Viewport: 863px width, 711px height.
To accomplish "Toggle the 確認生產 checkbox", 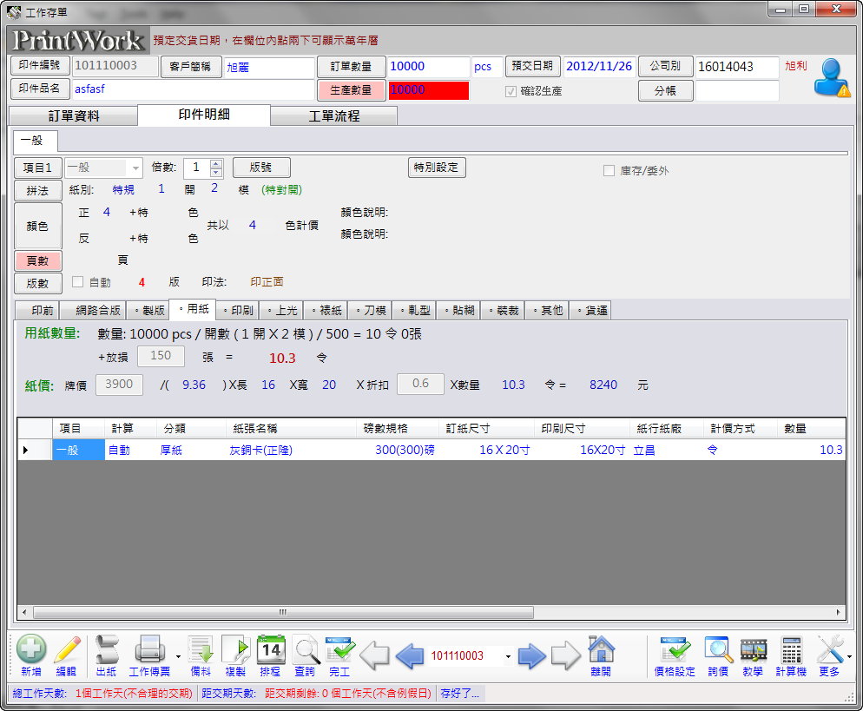I will point(511,91).
